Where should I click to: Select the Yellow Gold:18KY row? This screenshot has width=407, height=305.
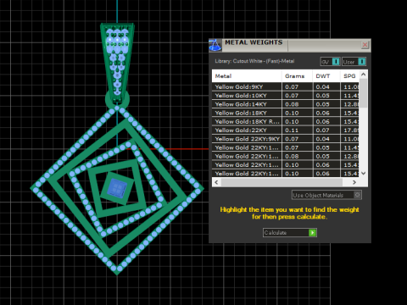point(286,113)
